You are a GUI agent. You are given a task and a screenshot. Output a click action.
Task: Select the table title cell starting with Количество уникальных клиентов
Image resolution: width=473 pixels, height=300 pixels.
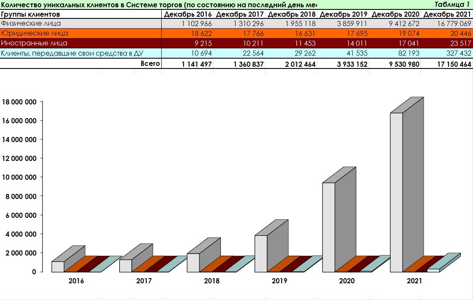tap(159, 5)
